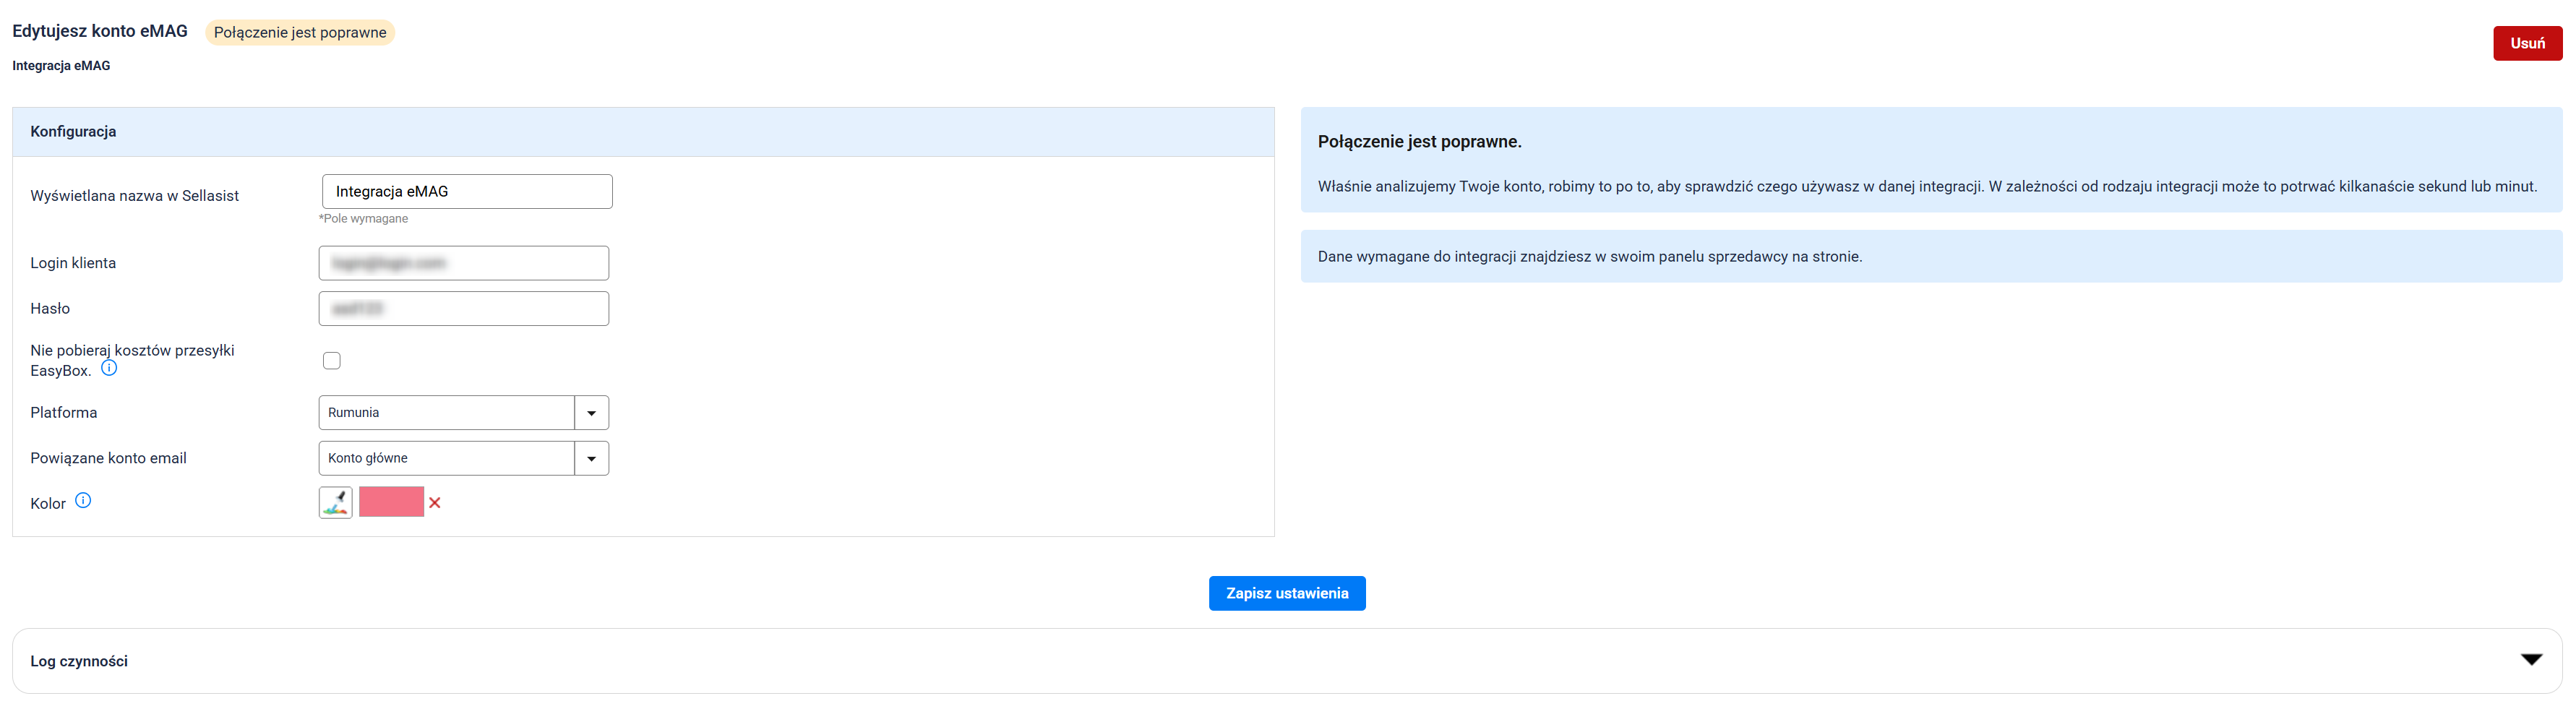Click the Login klienta input field
Screen dimensions: 2576x709
463,263
